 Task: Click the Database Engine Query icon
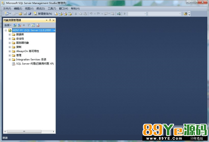[x=56, y=14]
